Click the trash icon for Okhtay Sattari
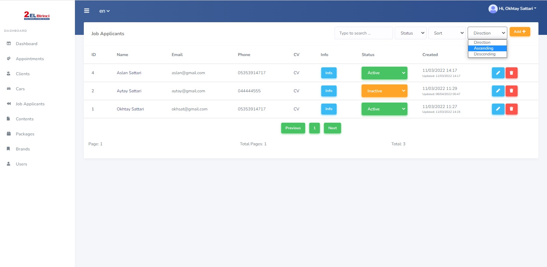The height and width of the screenshot is (267, 547). [511, 109]
